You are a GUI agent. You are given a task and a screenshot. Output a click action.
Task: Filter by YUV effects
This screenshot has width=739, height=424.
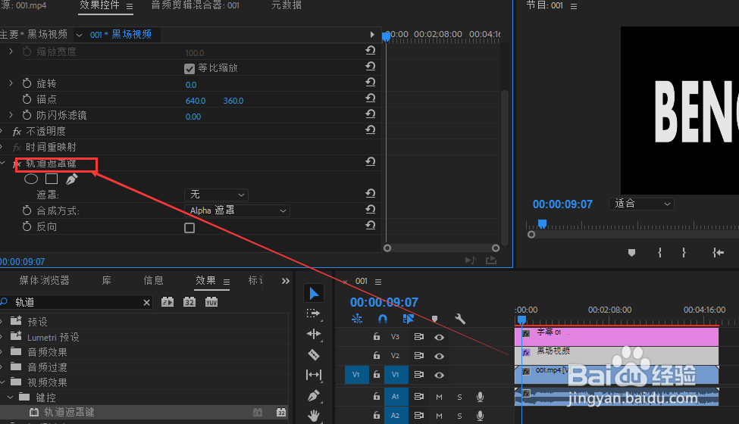coord(211,302)
